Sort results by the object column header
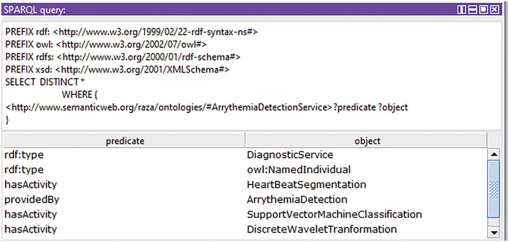This screenshot has width=509, height=242. click(x=367, y=141)
